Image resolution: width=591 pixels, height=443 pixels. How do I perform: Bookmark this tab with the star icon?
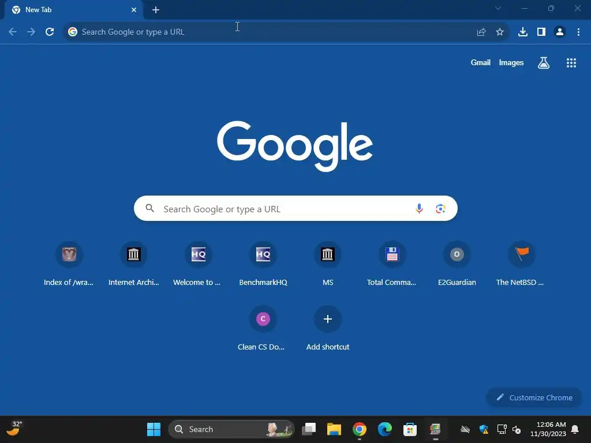[x=500, y=32]
